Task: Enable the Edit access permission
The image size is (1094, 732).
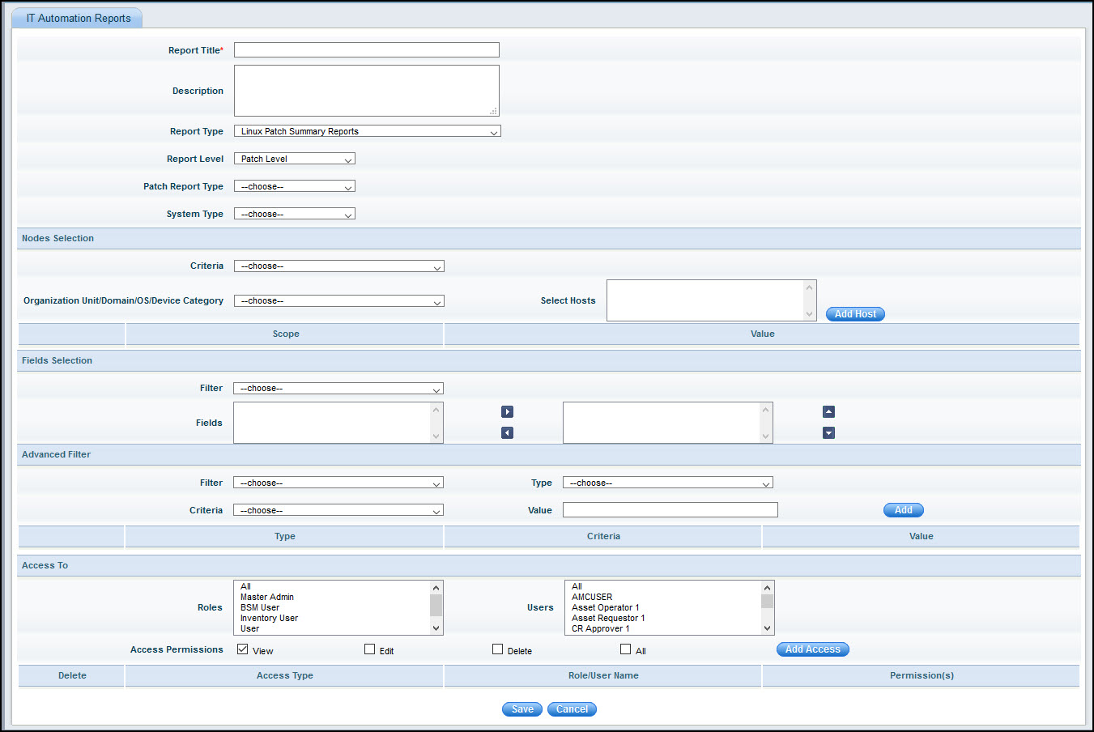Action: pos(370,649)
